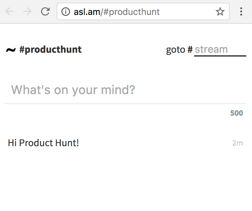This screenshot has height=211, width=252.
Task: Open the Chrome three-dot menu
Action: pos(241,12)
